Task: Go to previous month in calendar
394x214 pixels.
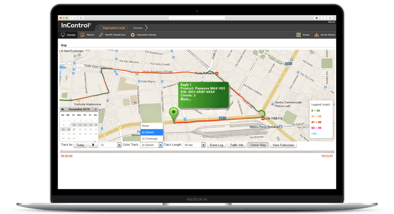Action: coord(63,109)
